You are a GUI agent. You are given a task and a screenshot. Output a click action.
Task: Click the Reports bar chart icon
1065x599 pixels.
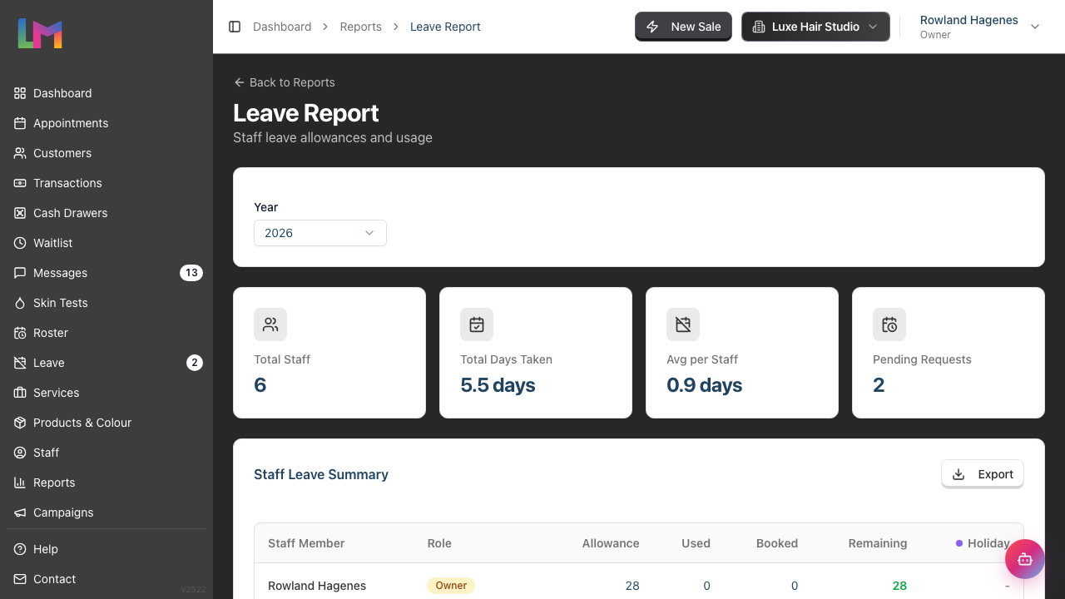[x=20, y=483]
